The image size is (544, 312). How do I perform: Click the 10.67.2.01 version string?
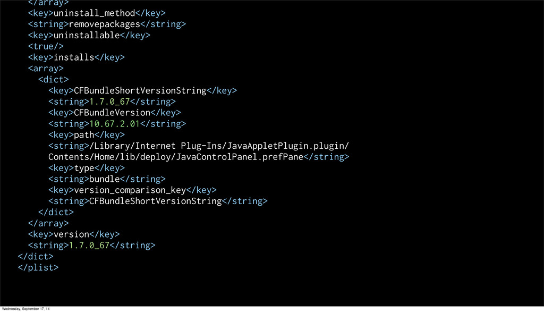[x=114, y=124]
